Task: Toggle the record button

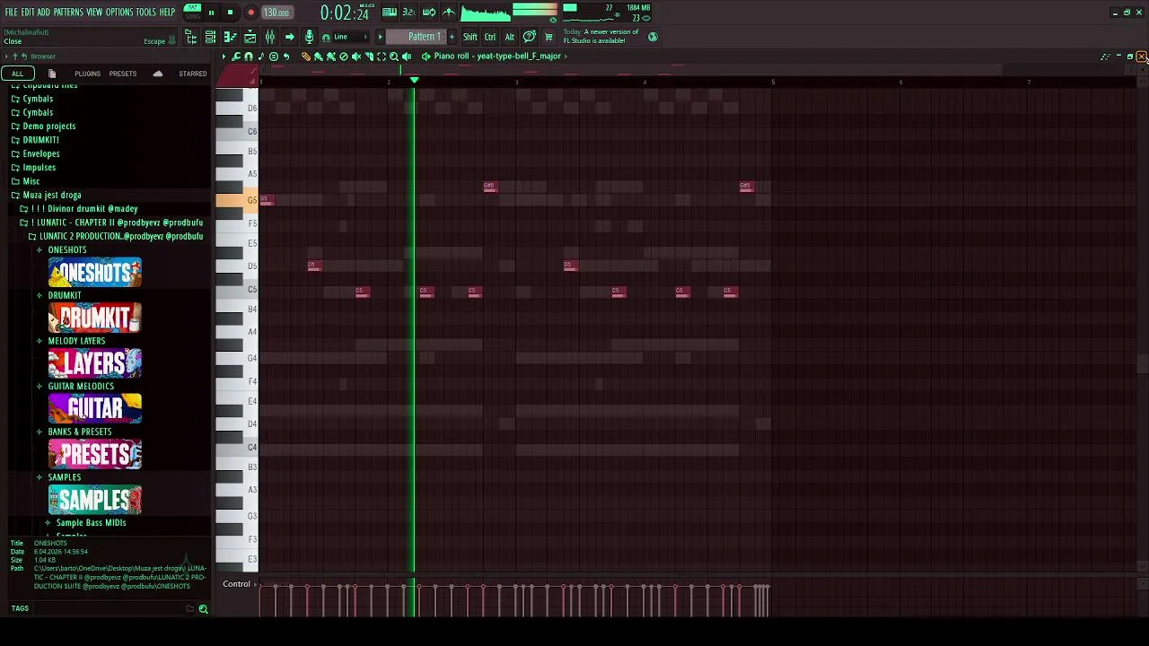Action: [x=250, y=13]
